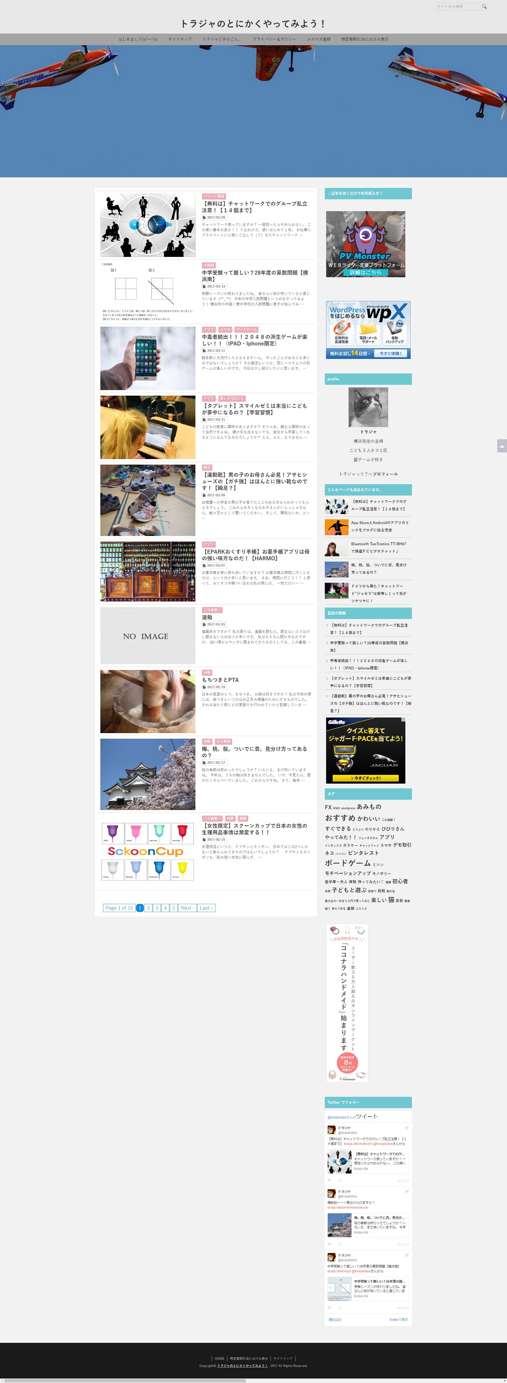Click the cat profile picture
The width and height of the screenshot is (507, 1383).
(x=368, y=407)
